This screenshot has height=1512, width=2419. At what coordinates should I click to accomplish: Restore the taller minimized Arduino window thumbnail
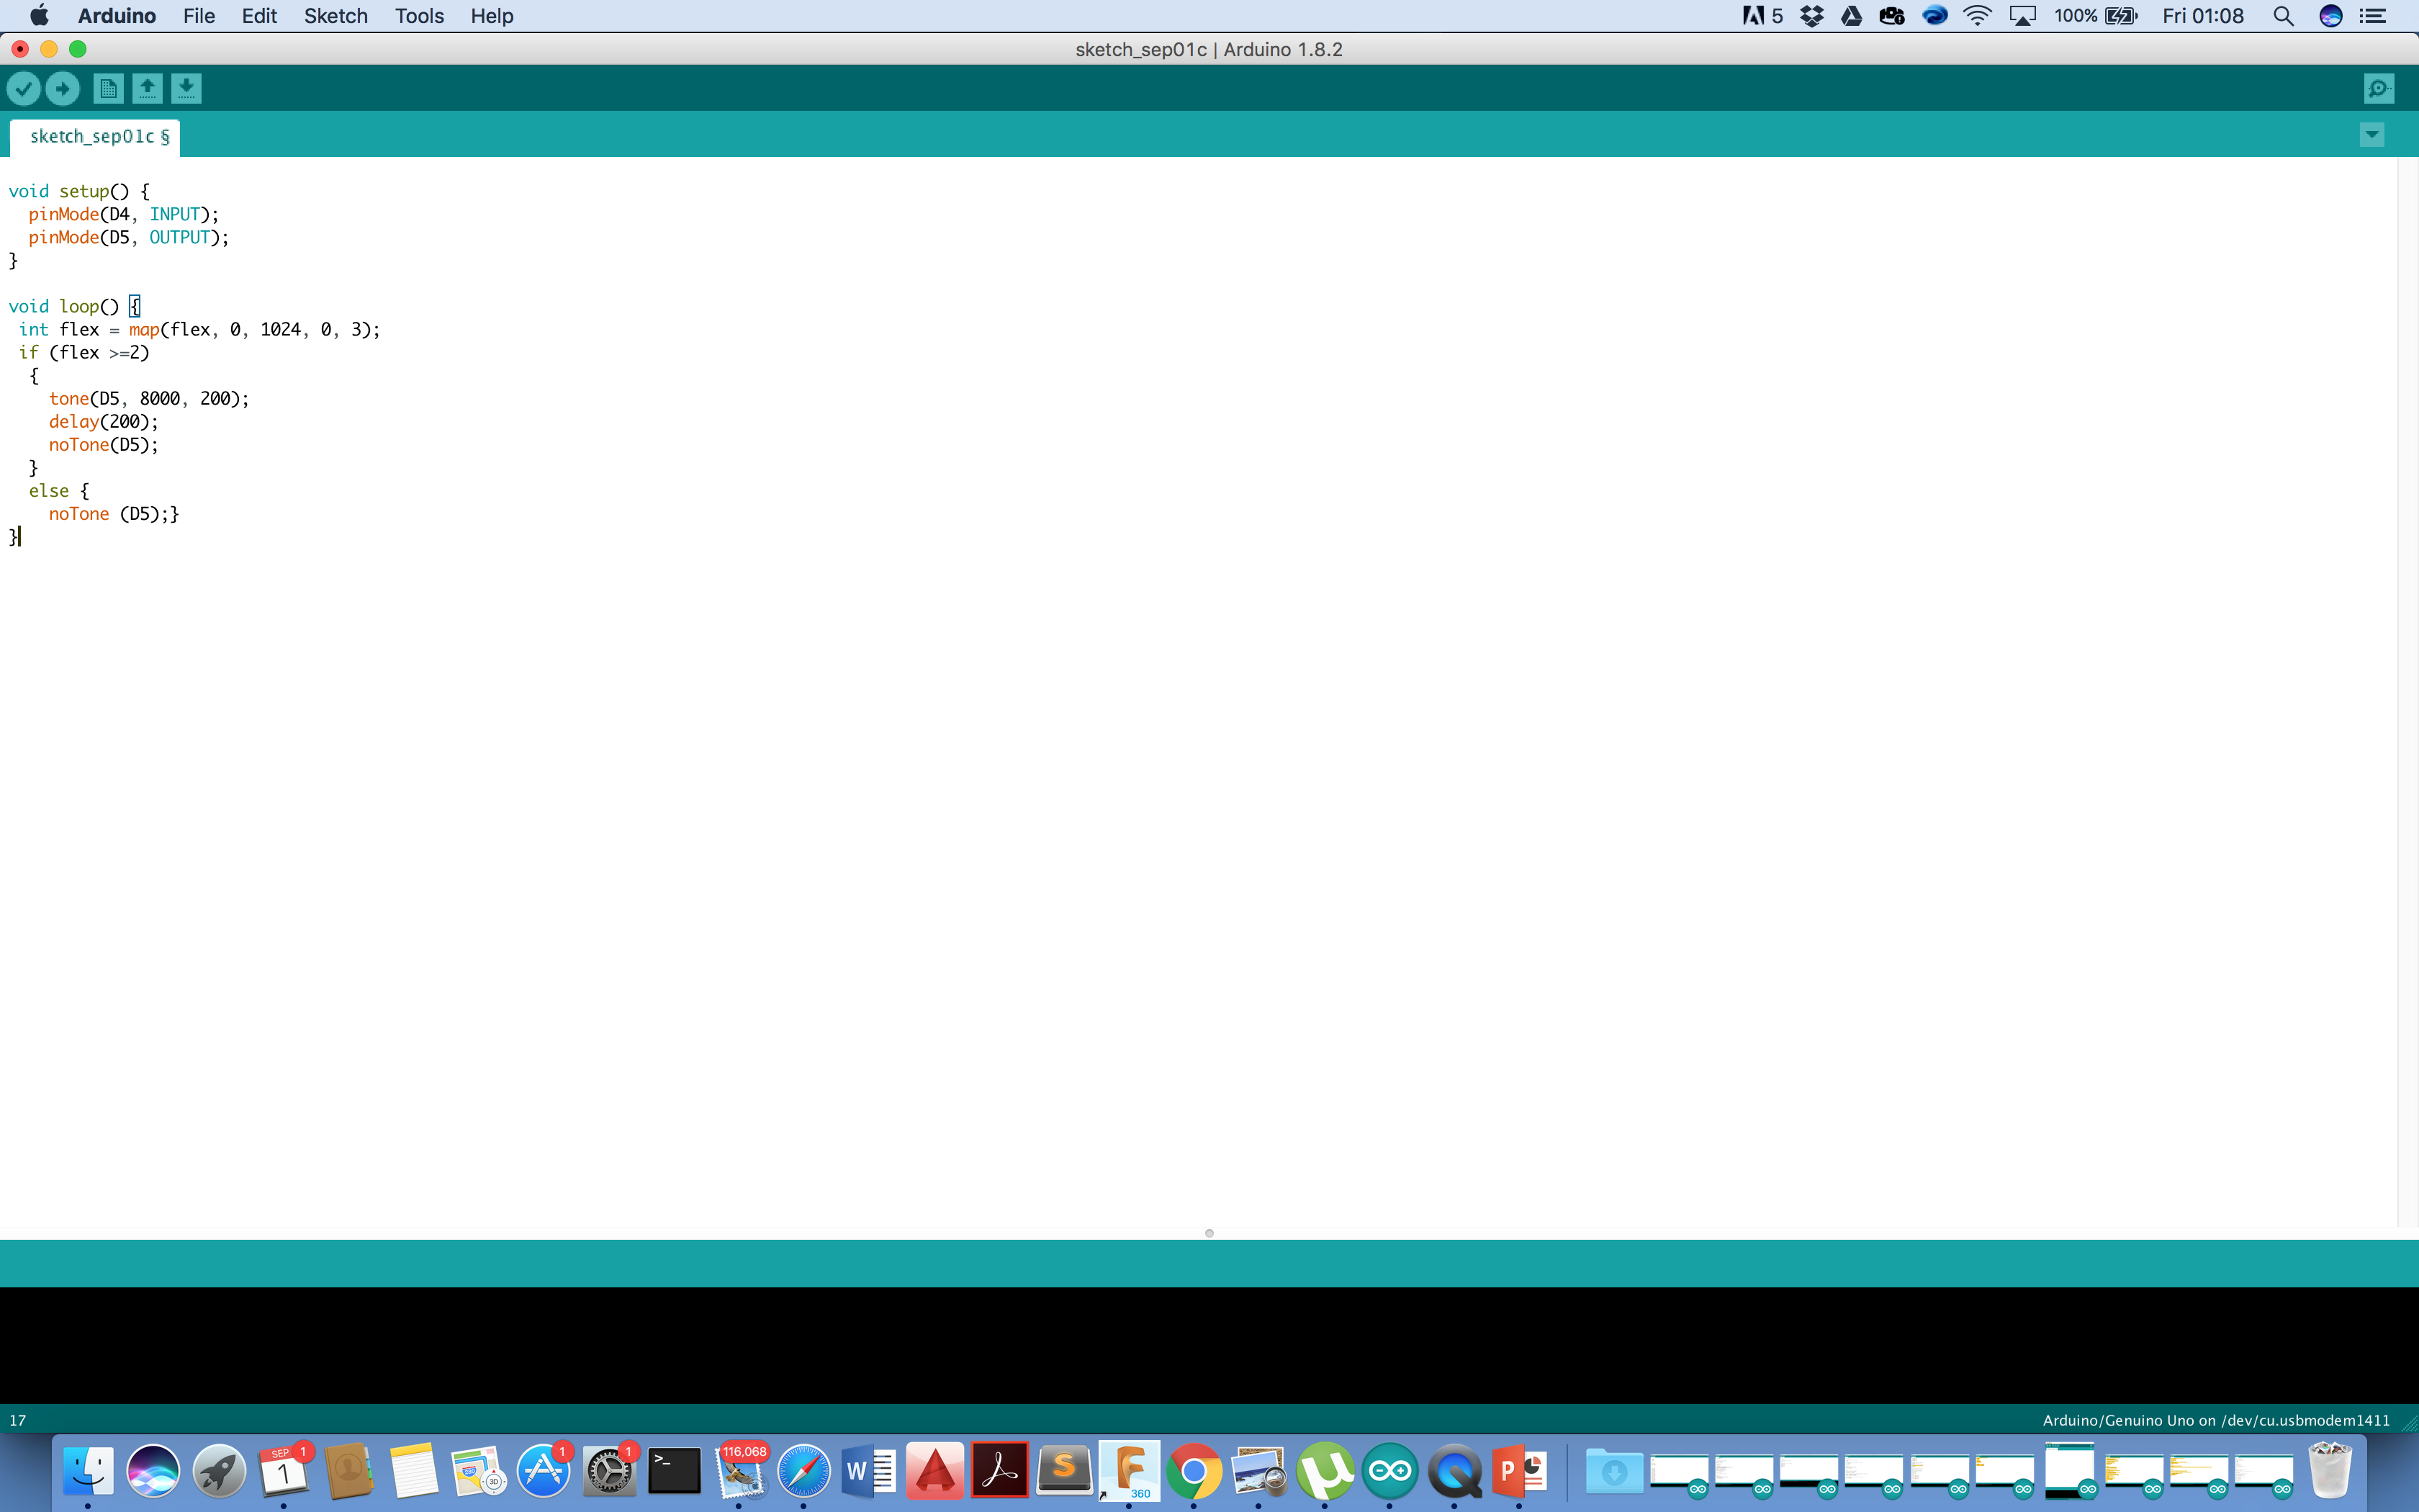[x=2069, y=1471]
